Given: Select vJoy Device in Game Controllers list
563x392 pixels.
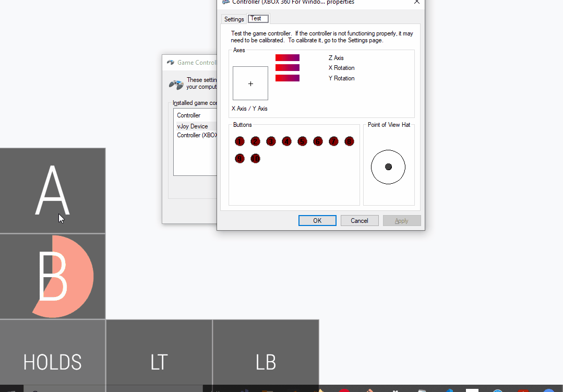Looking at the screenshot, I should 196,126.
